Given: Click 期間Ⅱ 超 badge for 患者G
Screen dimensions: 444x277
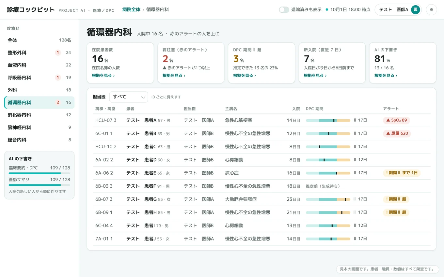Looking at the screenshot, I should point(396,199).
